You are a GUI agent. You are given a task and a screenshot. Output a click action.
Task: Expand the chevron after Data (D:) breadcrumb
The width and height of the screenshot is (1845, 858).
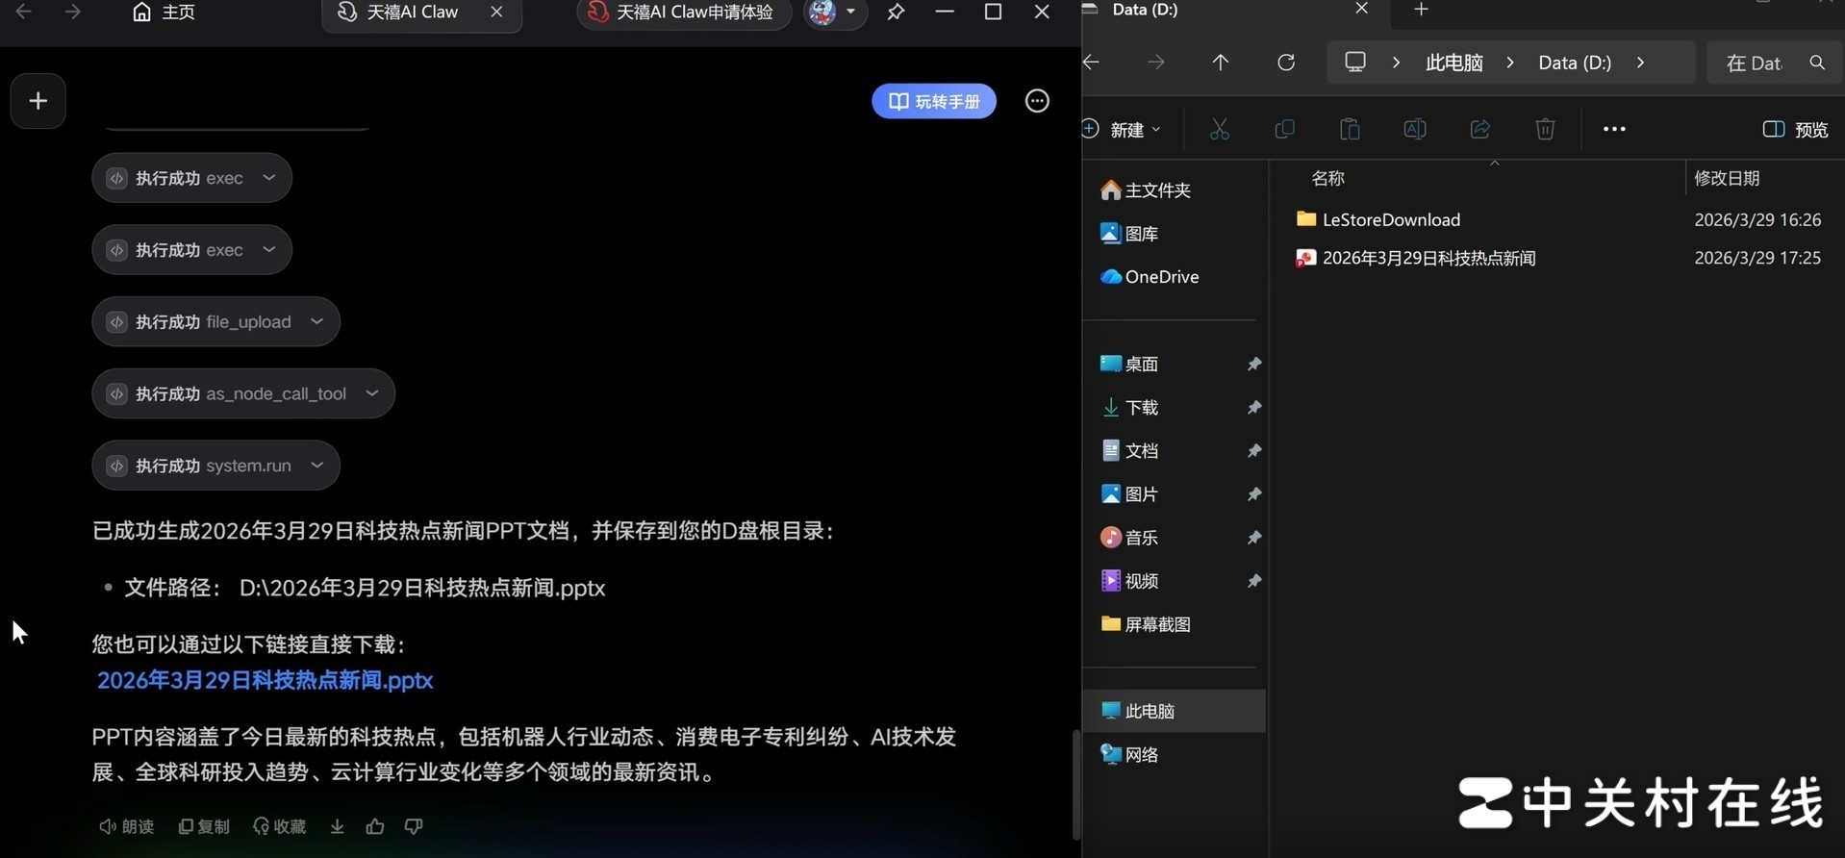point(1640,63)
